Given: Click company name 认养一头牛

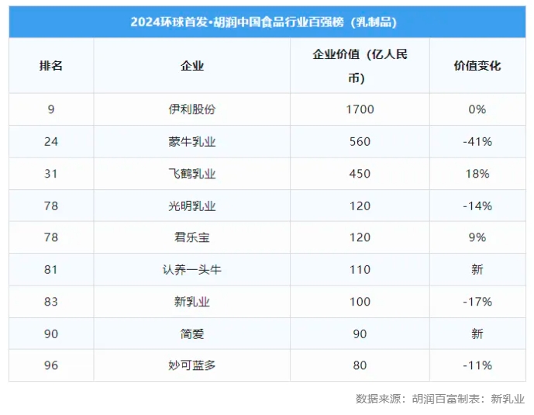Looking at the screenshot, I should [192, 269].
